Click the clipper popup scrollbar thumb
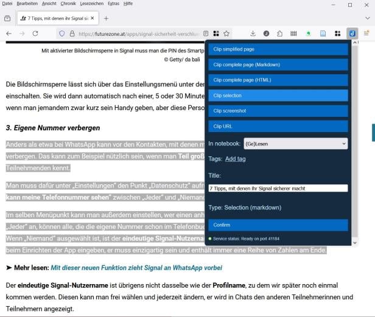 pyautogui.click(x=355, y=141)
